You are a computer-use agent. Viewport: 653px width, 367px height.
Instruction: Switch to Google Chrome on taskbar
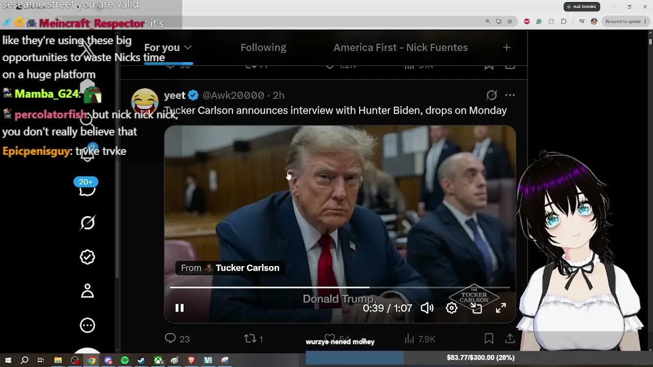(x=91, y=360)
